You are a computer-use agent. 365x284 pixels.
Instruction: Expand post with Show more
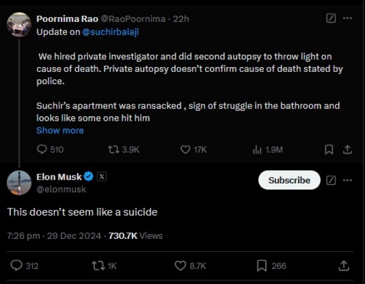pyautogui.click(x=60, y=130)
